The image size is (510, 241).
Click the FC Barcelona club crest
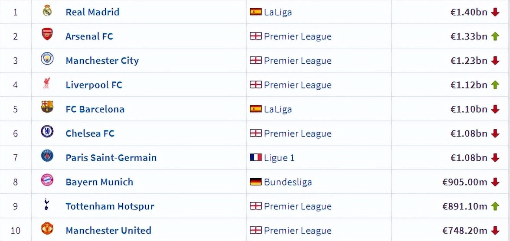click(x=47, y=107)
